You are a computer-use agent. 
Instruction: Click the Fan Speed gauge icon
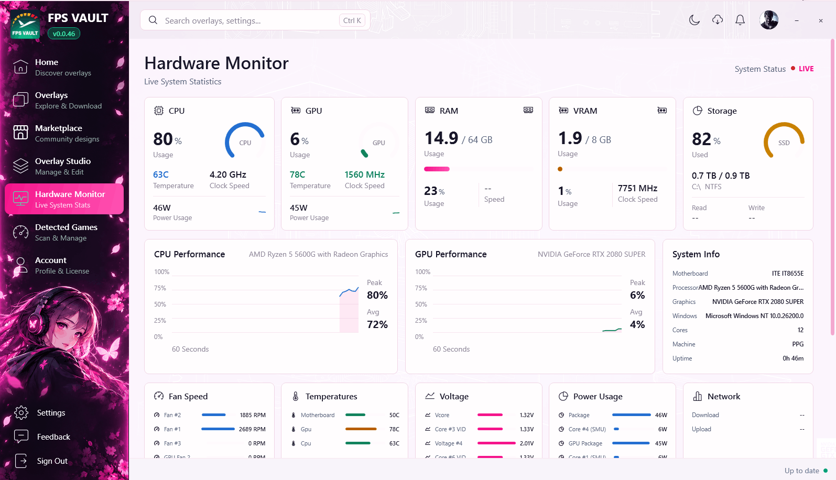[x=159, y=396]
